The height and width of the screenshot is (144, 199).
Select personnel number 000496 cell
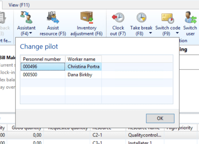point(43,66)
